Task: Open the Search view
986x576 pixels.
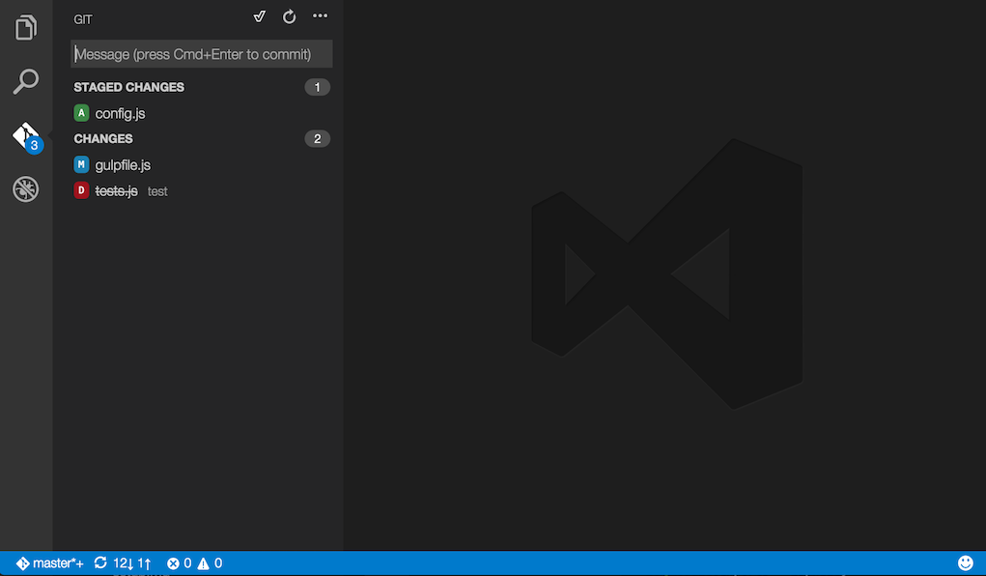Action: tap(25, 81)
